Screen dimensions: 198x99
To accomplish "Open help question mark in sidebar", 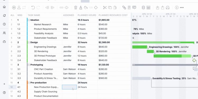I will (x=4, y=93).
